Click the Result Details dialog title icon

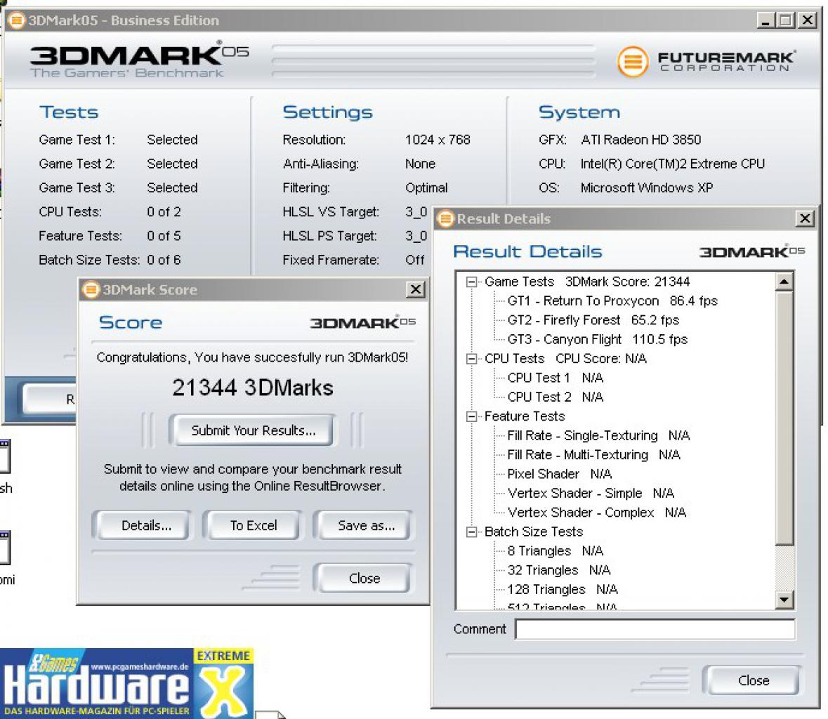[446, 218]
